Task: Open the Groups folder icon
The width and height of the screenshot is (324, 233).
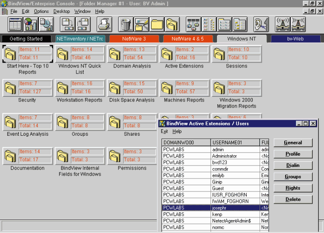Action: [x=62, y=122]
